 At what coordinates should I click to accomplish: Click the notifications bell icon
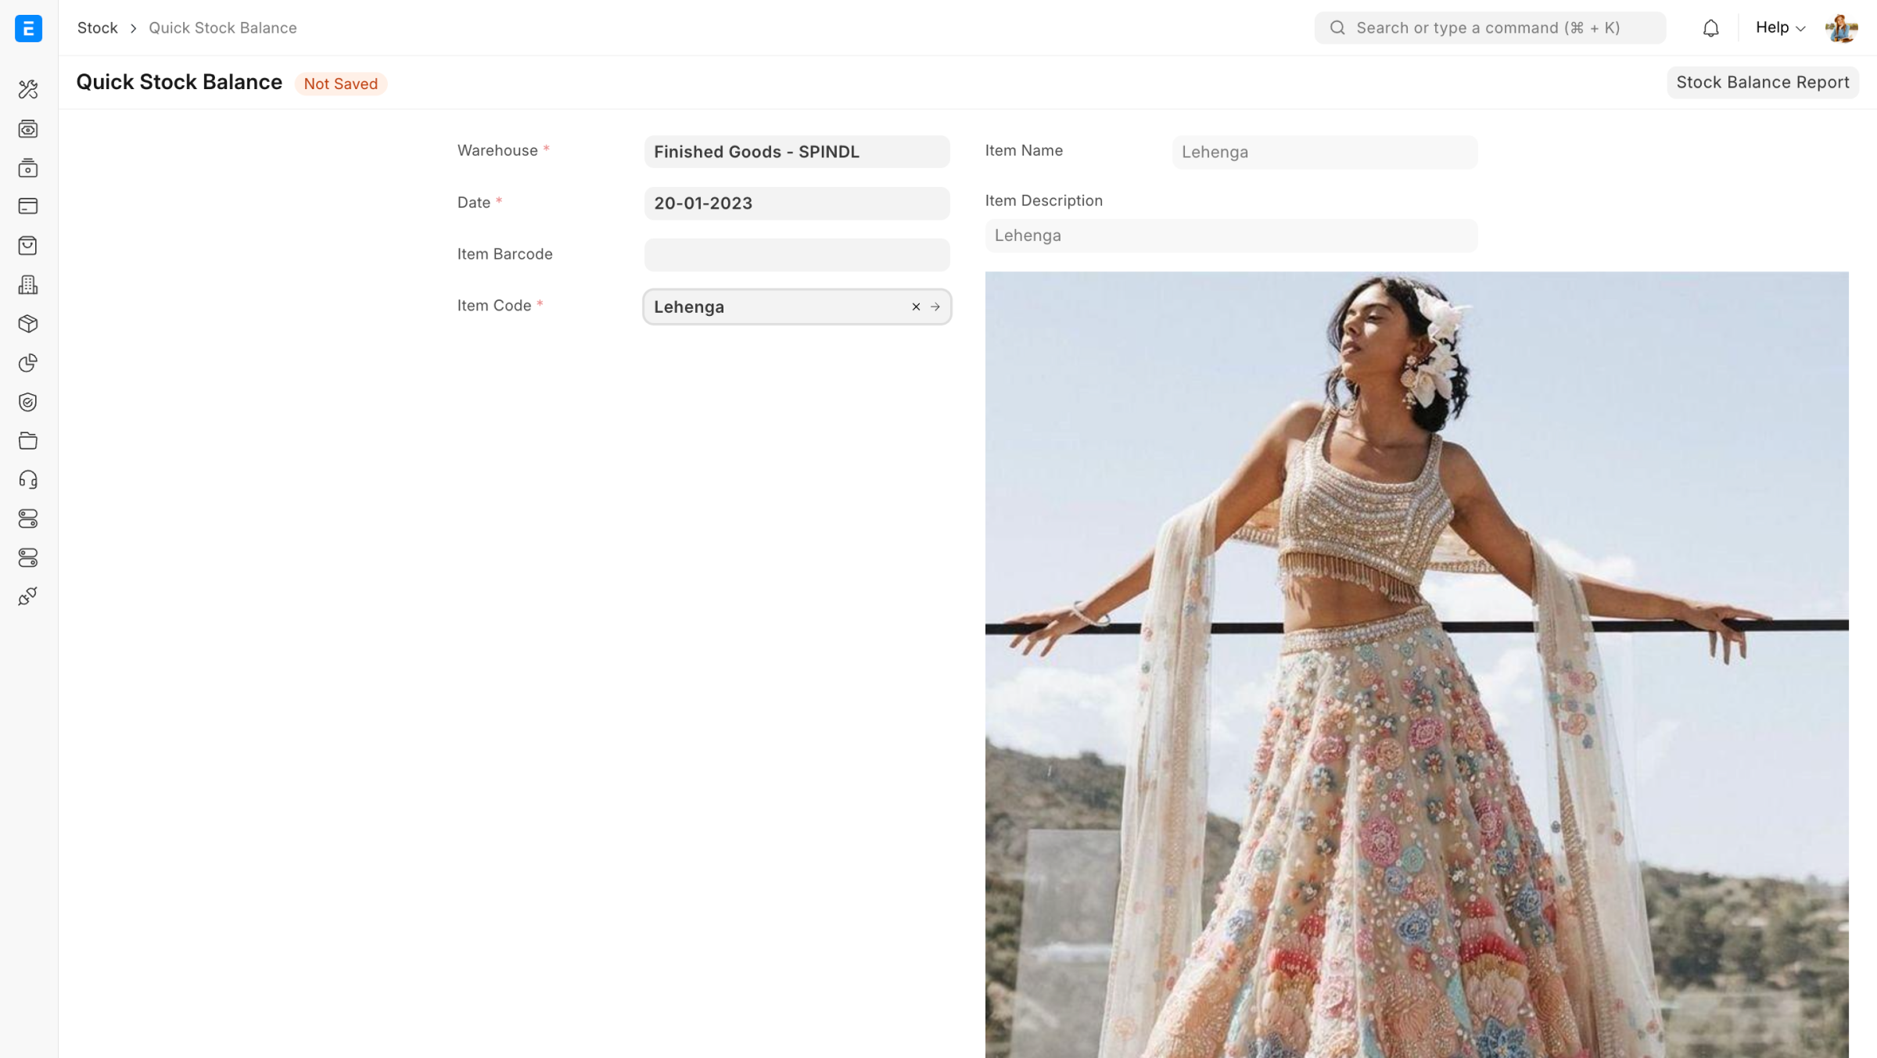(x=1710, y=28)
